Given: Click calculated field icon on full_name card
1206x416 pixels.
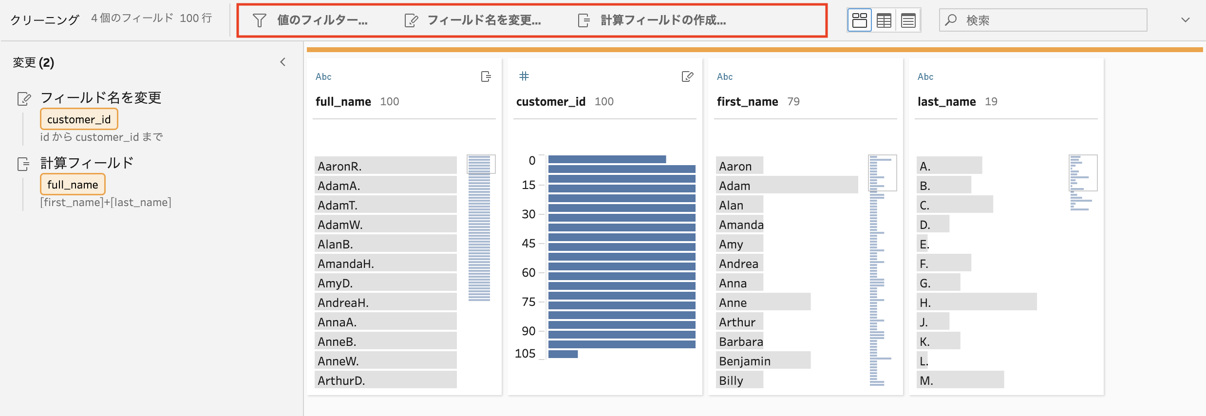Looking at the screenshot, I should pyautogui.click(x=486, y=76).
